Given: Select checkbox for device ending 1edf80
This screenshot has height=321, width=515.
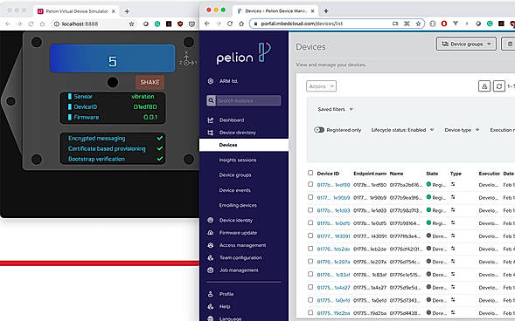Looking at the screenshot, I should (310, 184).
